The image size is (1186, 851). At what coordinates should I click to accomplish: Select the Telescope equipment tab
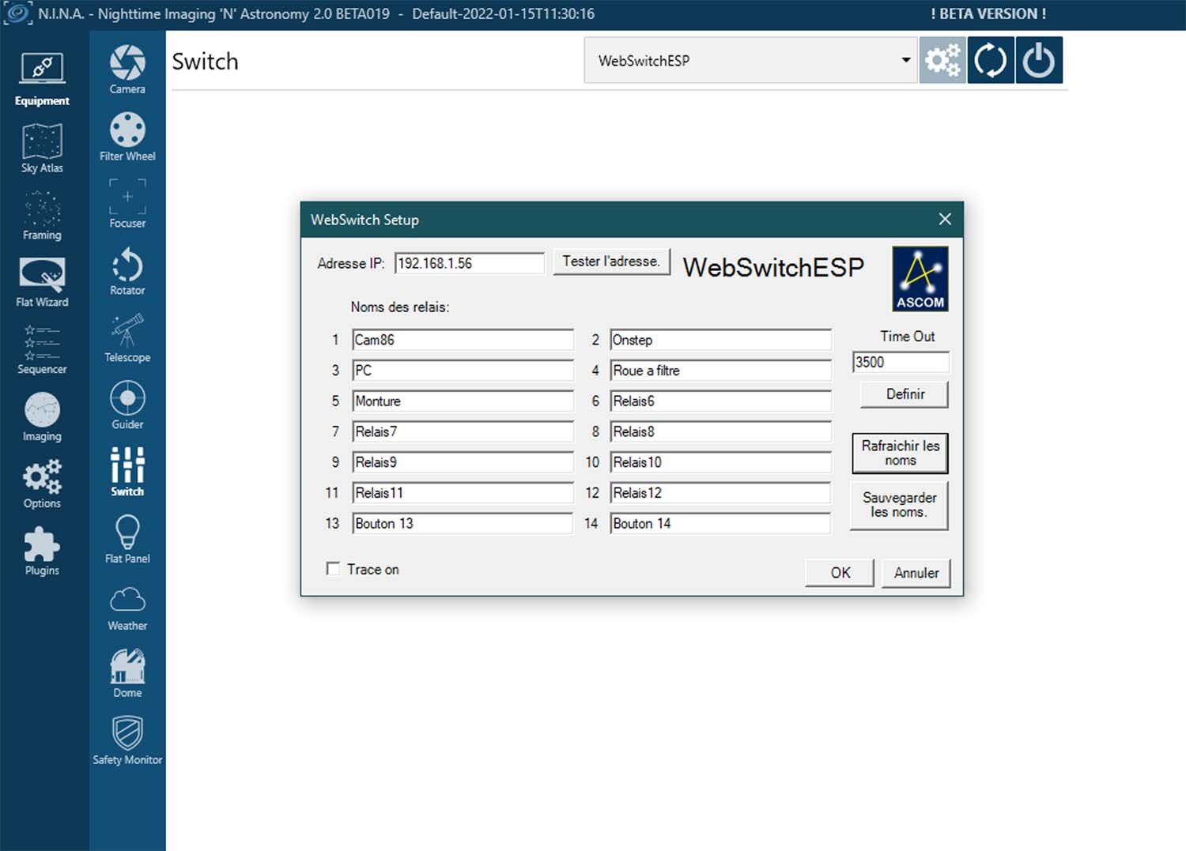[x=127, y=338]
